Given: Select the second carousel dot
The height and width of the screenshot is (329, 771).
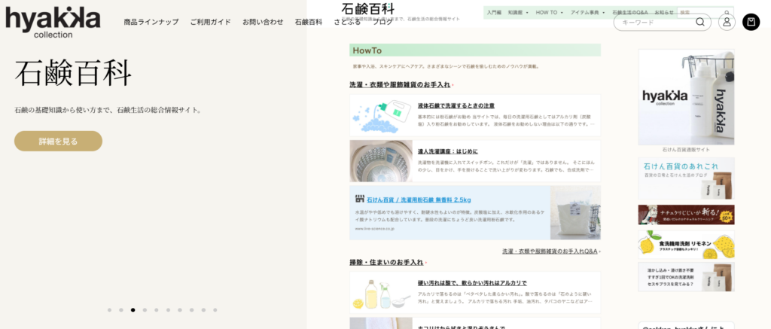Looking at the screenshot, I should [x=121, y=310].
